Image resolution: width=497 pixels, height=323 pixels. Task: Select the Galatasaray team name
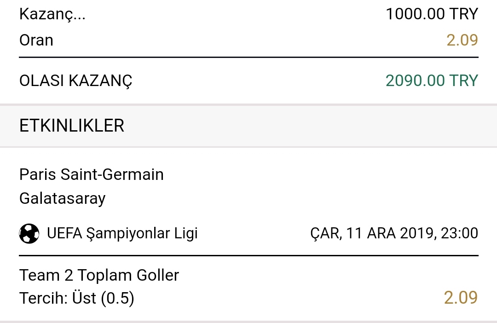pos(63,199)
